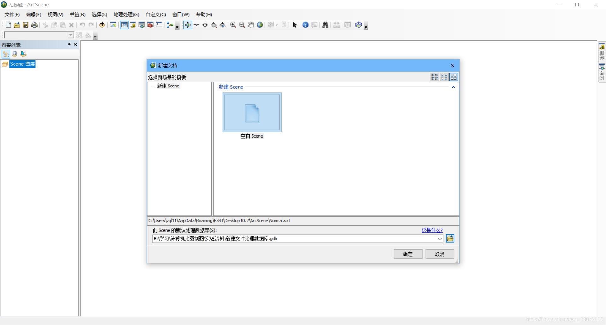Viewport: 606px width, 325px height.
Task: Open the Search window icon
Action: tap(142, 25)
